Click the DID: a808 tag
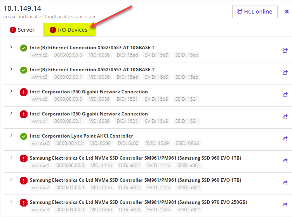 pos(129,210)
